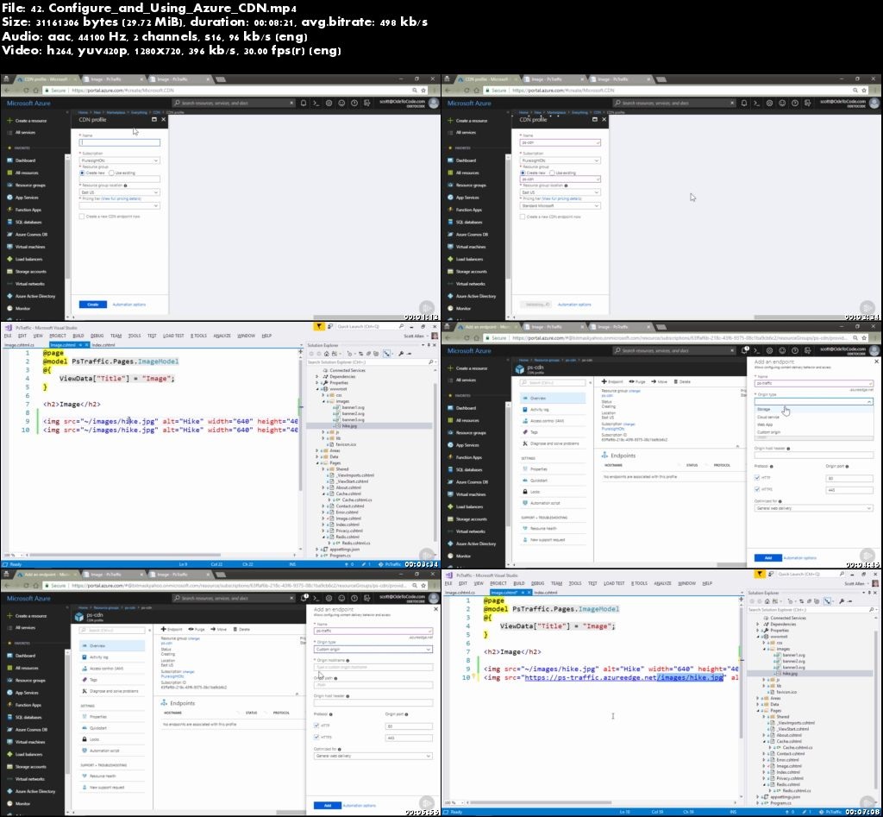Uncheck the HTTP protocol box in the 00:04:45 frame
883x817 pixels.
(x=757, y=478)
